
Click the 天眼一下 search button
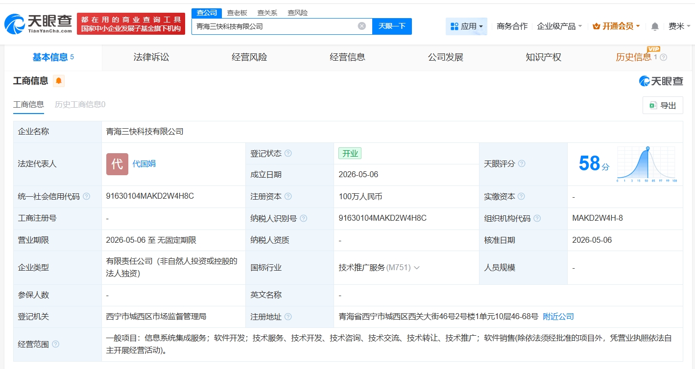[392, 26]
